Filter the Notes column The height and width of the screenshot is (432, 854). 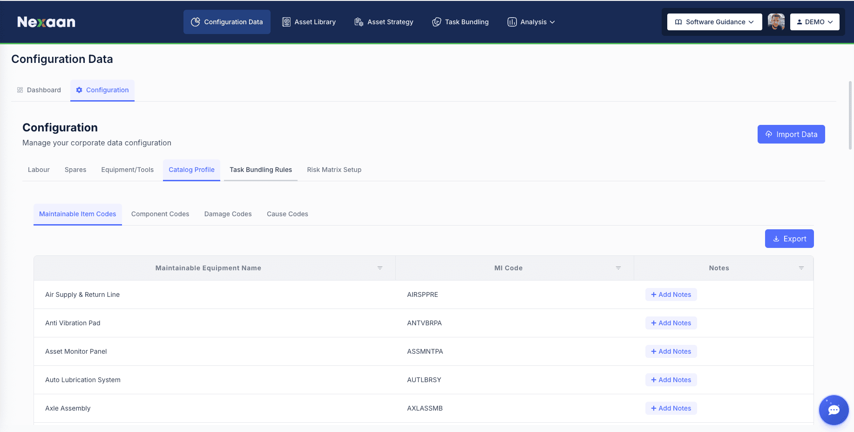[x=801, y=268]
